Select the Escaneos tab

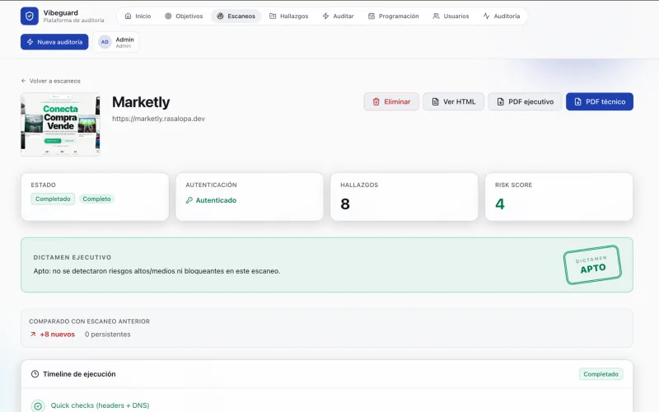[236, 16]
